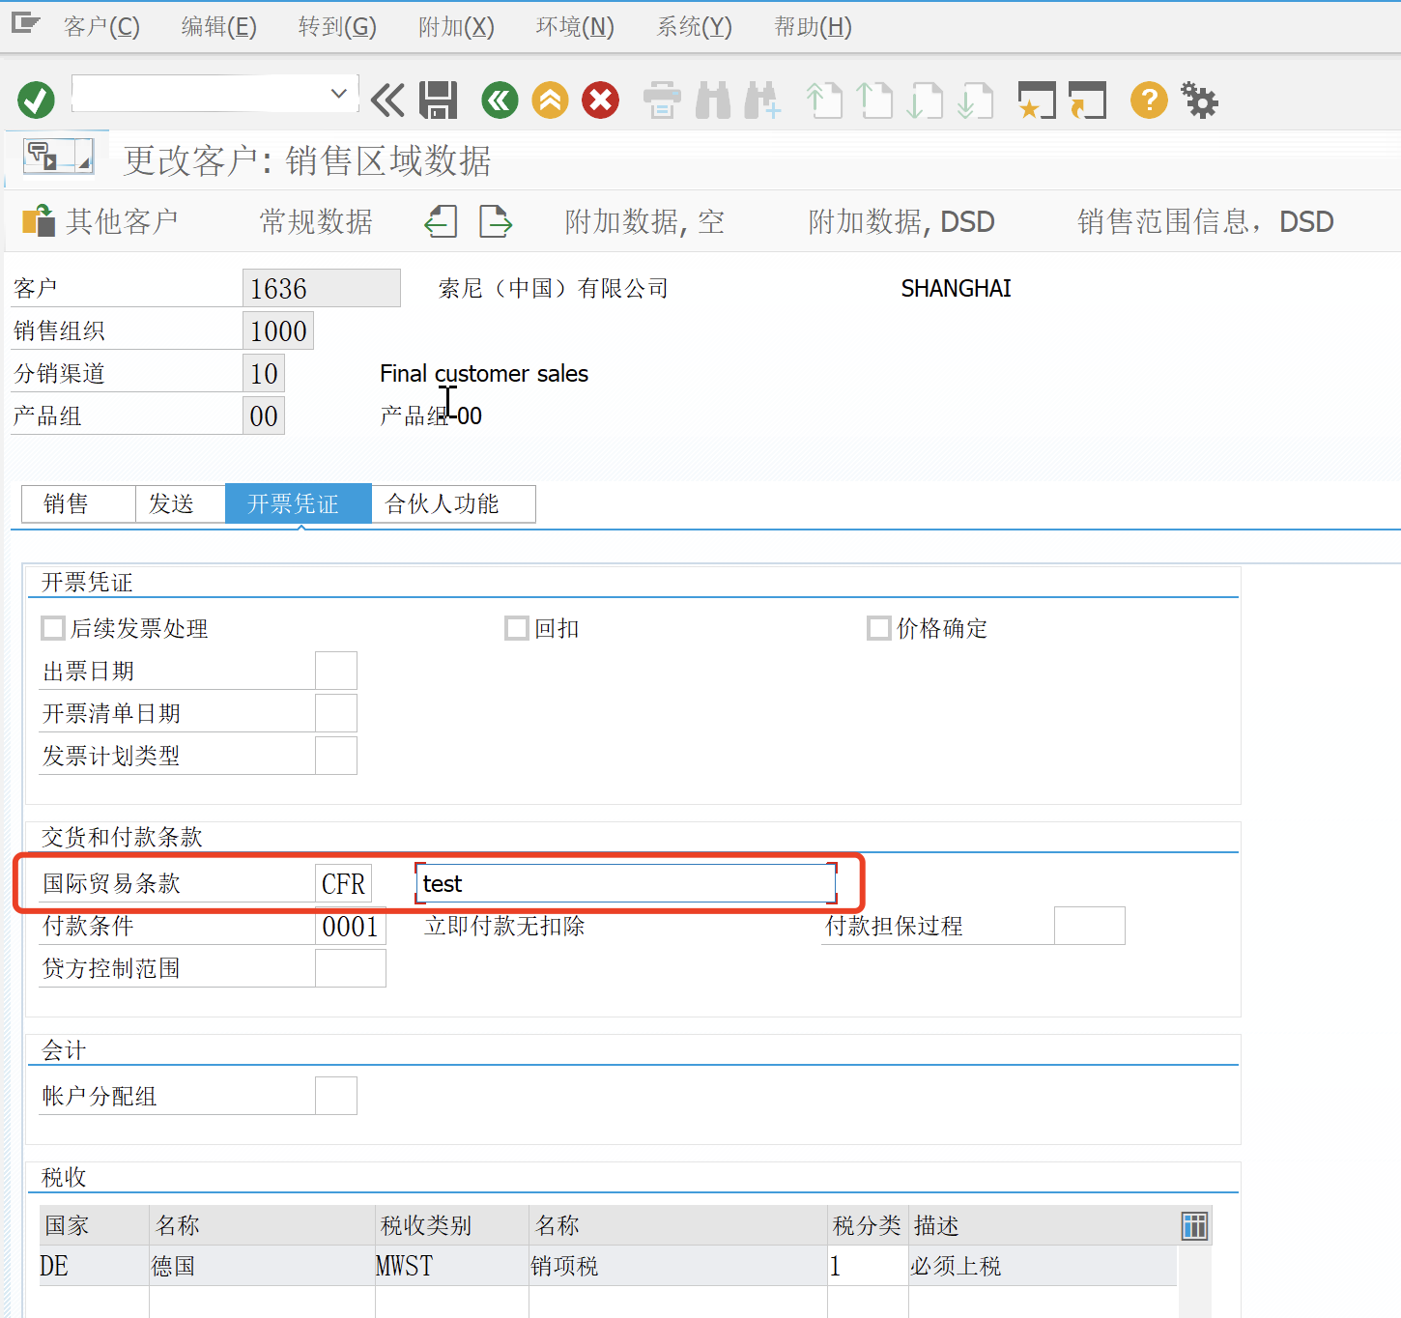Open the 帮助(H) menu

coord(814,27)
